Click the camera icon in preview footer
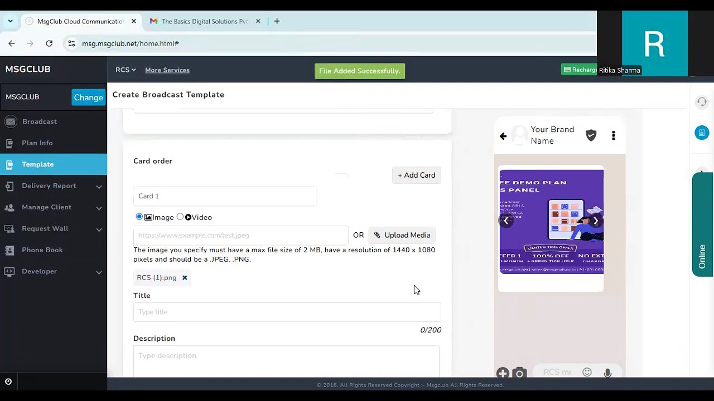This screenshot has width=714, height=401. coord(519,373)
